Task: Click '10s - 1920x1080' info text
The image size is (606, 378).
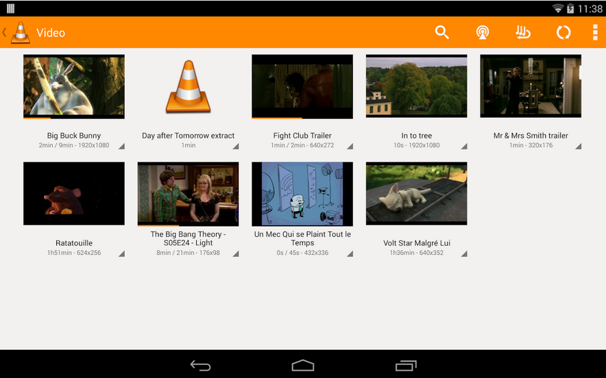Action: 417,145
